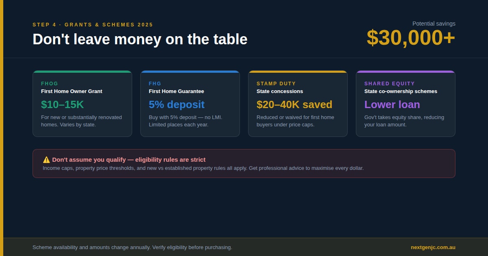Click the scheme availability footer disclaimer
The image size is (488, 256).
132,247
